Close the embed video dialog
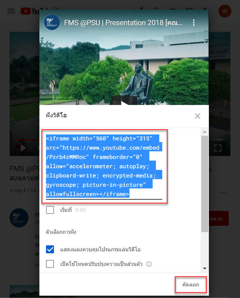The height and width of the screenshot is (298, 240). [198, 116]
